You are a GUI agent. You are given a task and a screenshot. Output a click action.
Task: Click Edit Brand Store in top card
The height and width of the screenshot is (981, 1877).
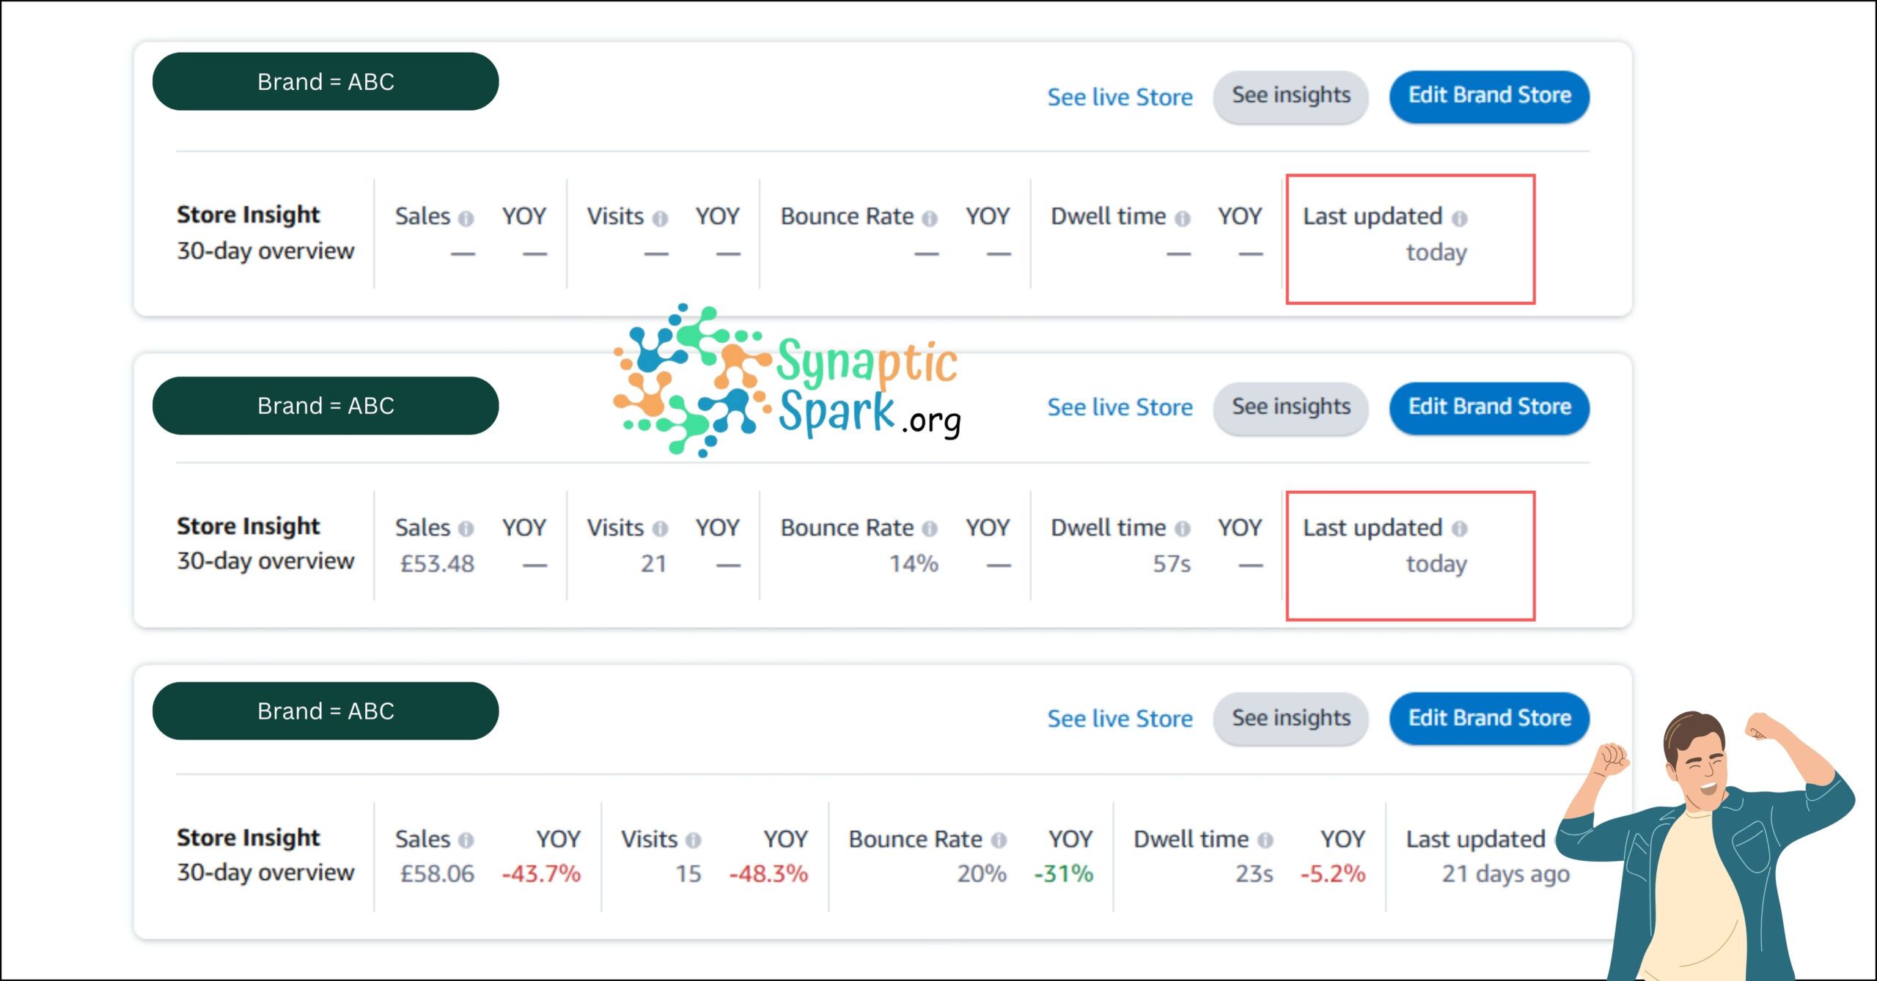tap(1489, 96)
